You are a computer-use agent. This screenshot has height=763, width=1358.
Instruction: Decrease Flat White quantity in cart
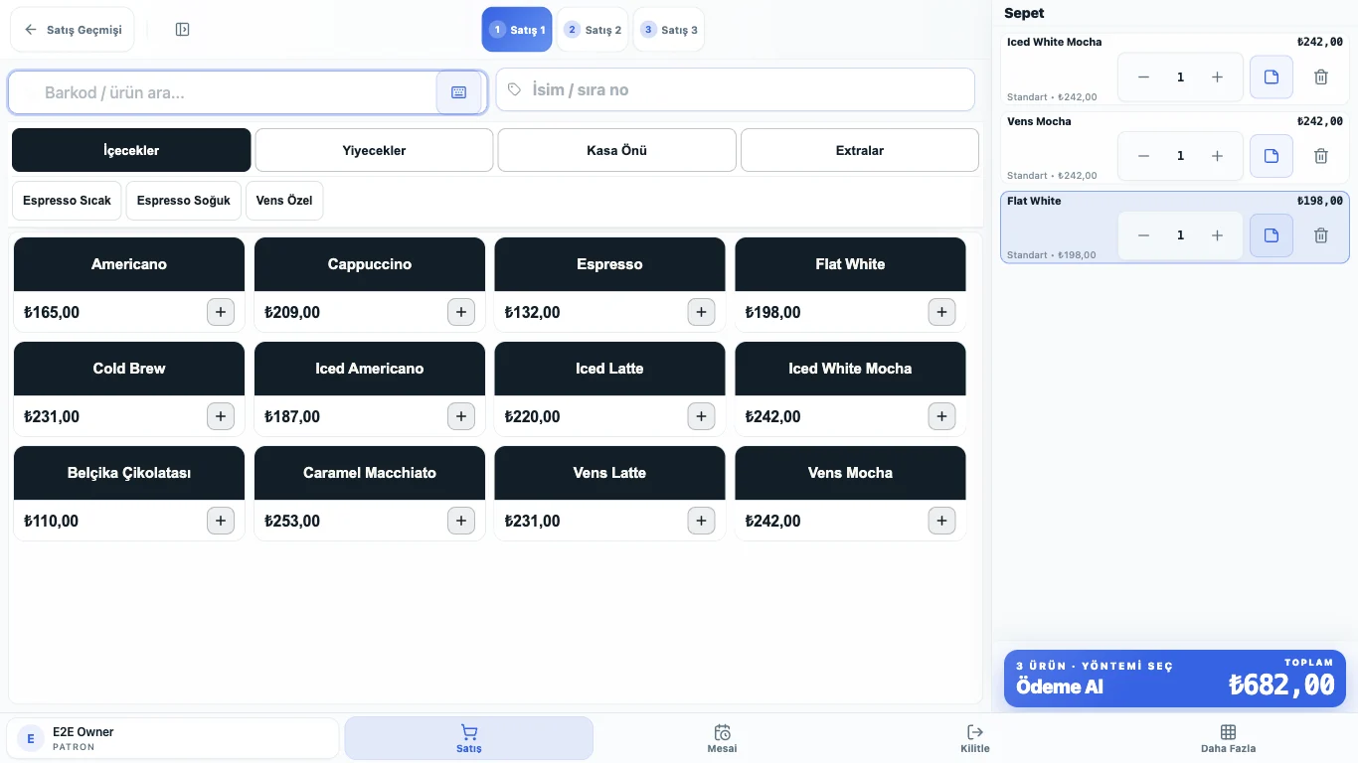1144,235
